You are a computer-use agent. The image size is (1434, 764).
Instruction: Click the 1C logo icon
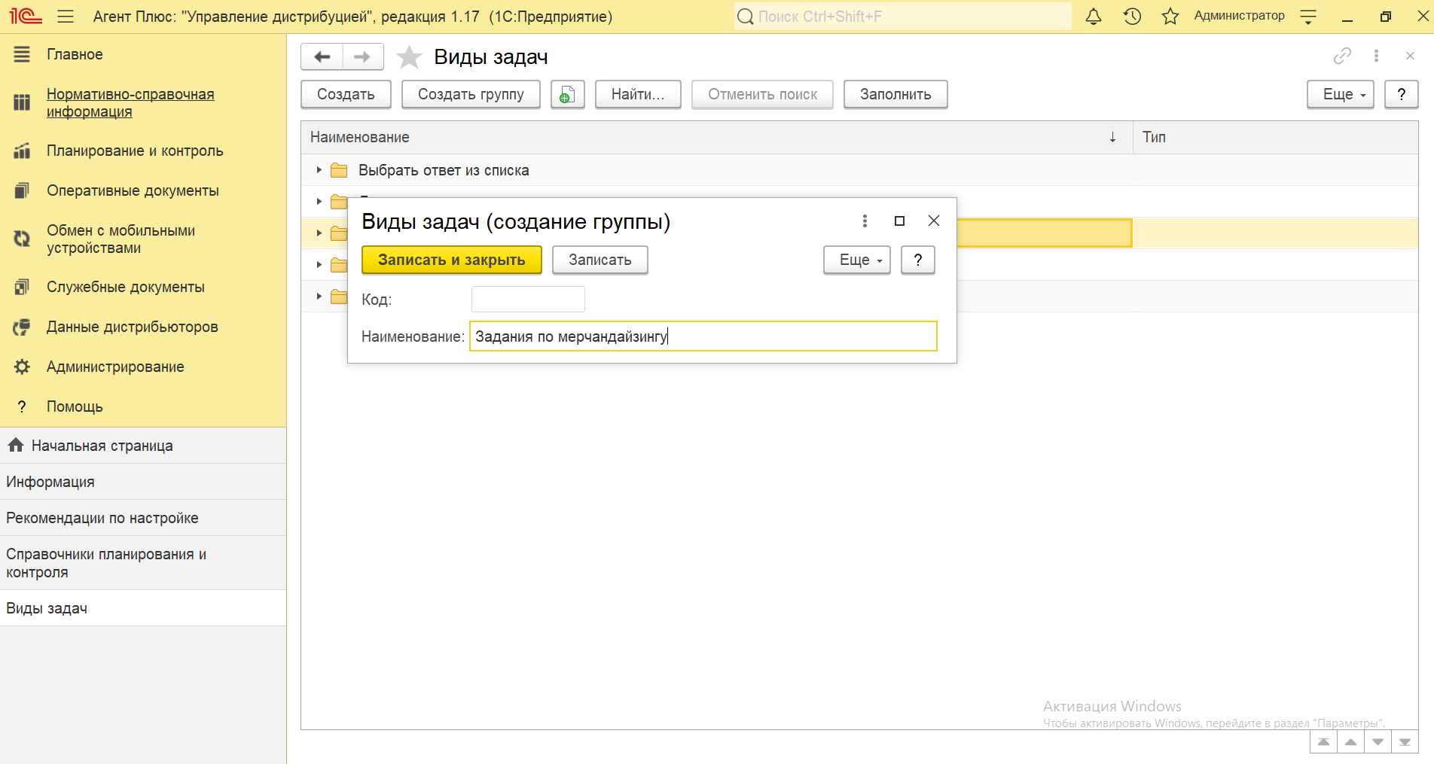point(25,17)
